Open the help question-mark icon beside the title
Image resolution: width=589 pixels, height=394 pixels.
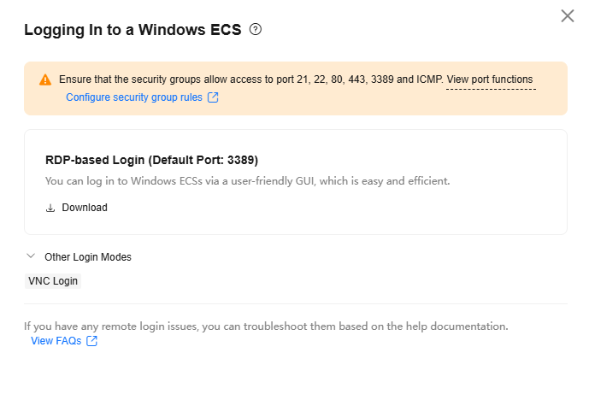(256, 29)
